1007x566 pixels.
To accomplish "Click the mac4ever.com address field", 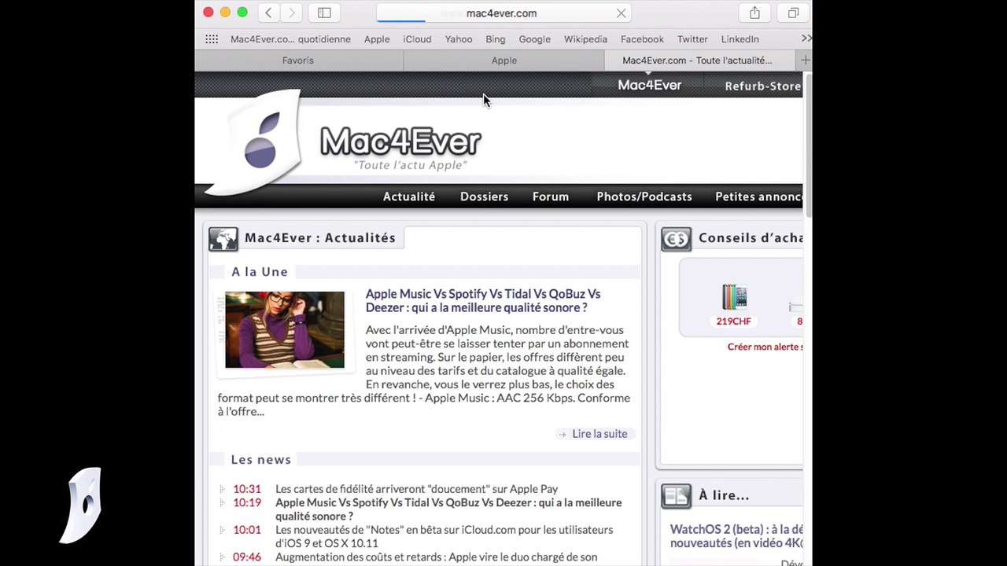I will [x=503, y=13].
